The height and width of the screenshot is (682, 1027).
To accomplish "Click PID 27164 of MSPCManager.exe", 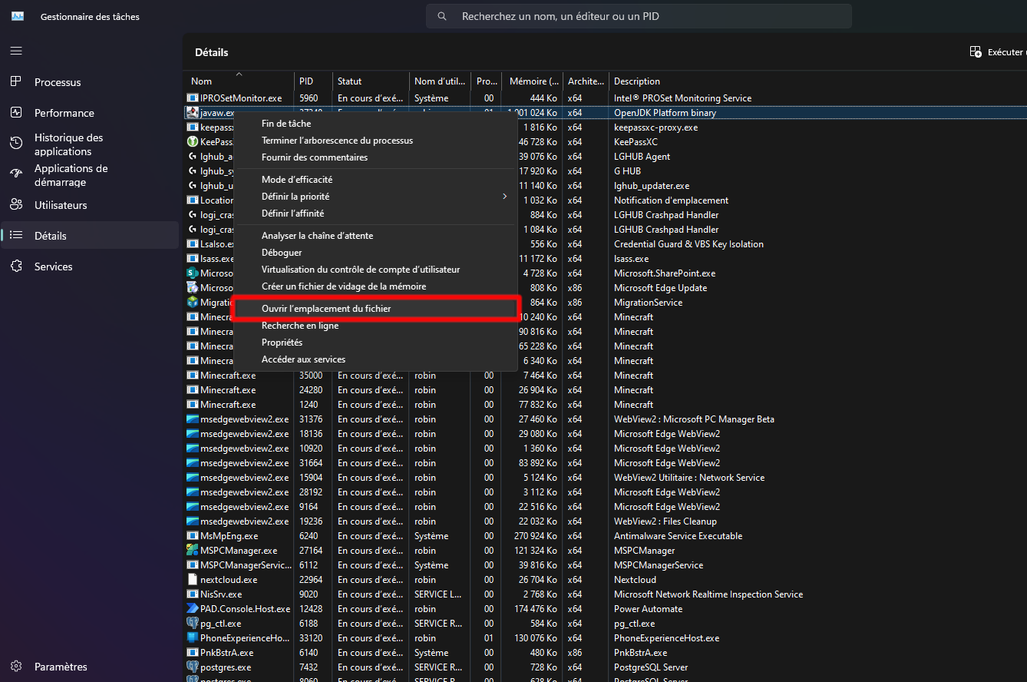I will click(311, 551).
